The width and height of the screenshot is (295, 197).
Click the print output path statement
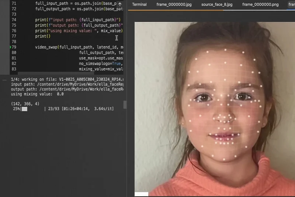(x=79, y=25)
